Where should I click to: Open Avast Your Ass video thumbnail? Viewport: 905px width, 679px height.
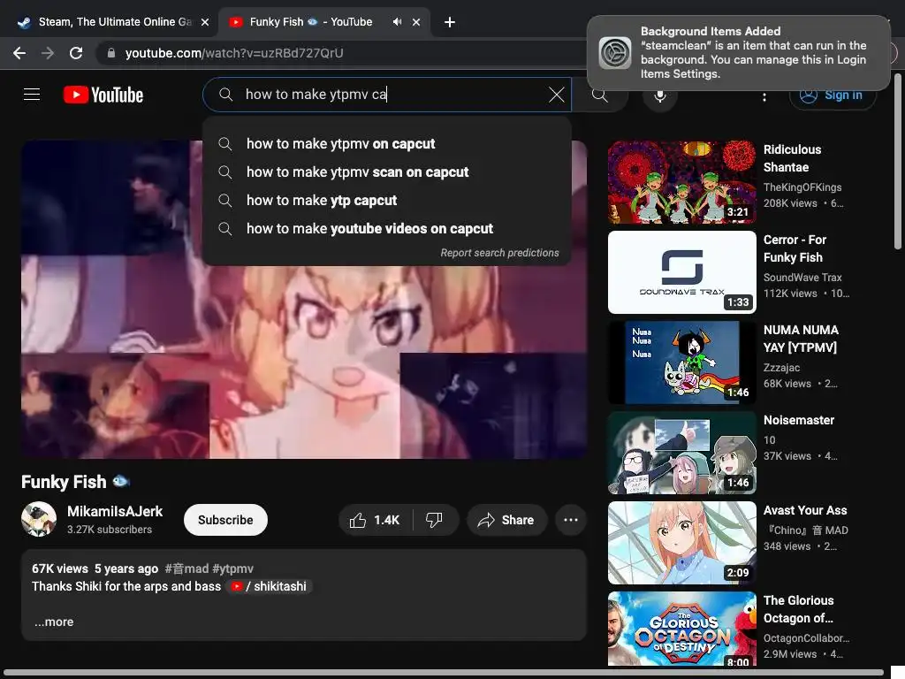click(x=681, y=543)
